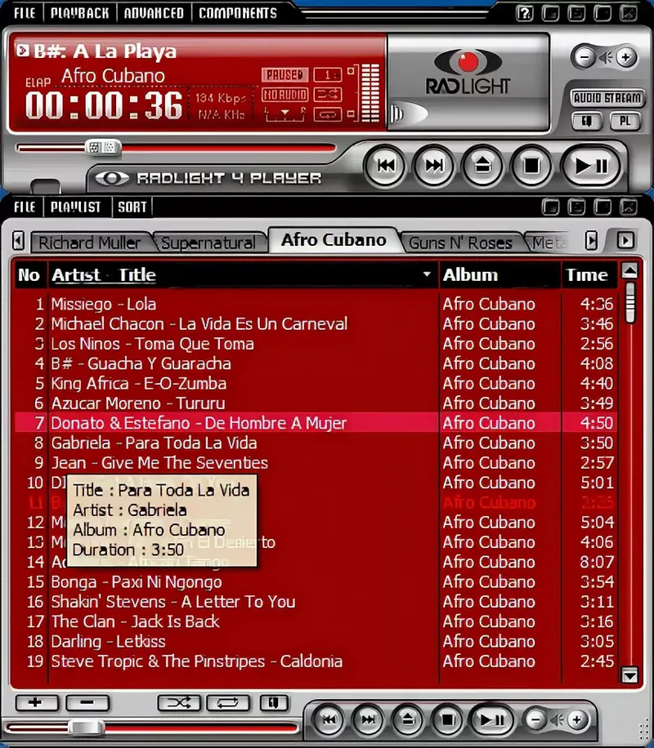Select 'Steve Tropic & The Pinstripes - Caldonia'
The width and height of the screenshot is (654, 748).
coord(316,661)
